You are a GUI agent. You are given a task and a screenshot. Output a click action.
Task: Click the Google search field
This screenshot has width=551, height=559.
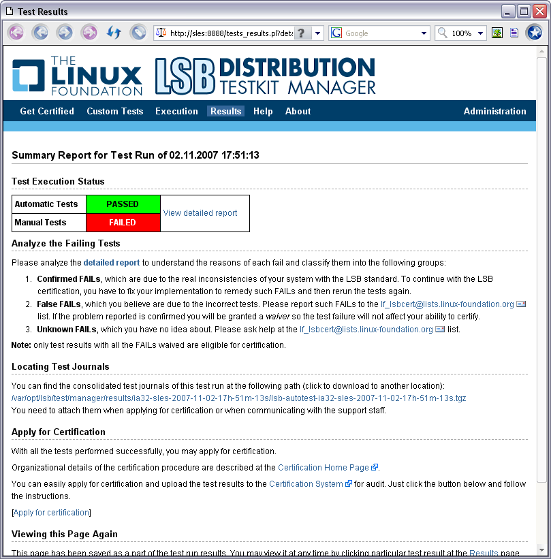381,33
